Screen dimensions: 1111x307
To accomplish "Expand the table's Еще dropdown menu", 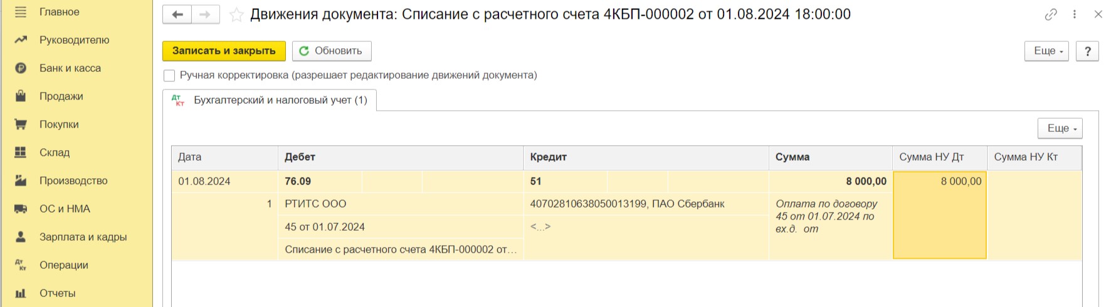I will click(1060, 128).
